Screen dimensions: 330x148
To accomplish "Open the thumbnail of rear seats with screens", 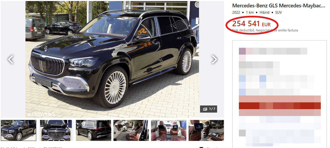I will (169, 130).
